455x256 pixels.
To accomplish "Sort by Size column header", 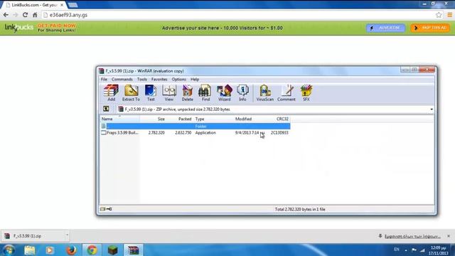I will pyautogui.click(x=153, y=119).
